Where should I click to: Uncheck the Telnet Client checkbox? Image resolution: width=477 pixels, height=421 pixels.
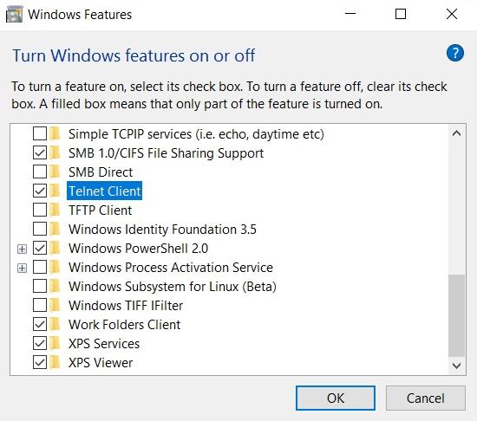click(x=40, y=191)
